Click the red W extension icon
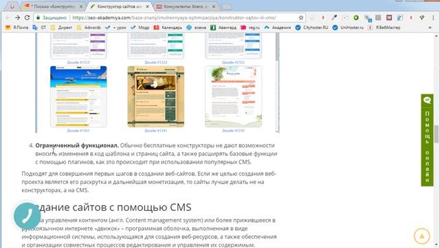440x248 pixels. coord(389,17)
